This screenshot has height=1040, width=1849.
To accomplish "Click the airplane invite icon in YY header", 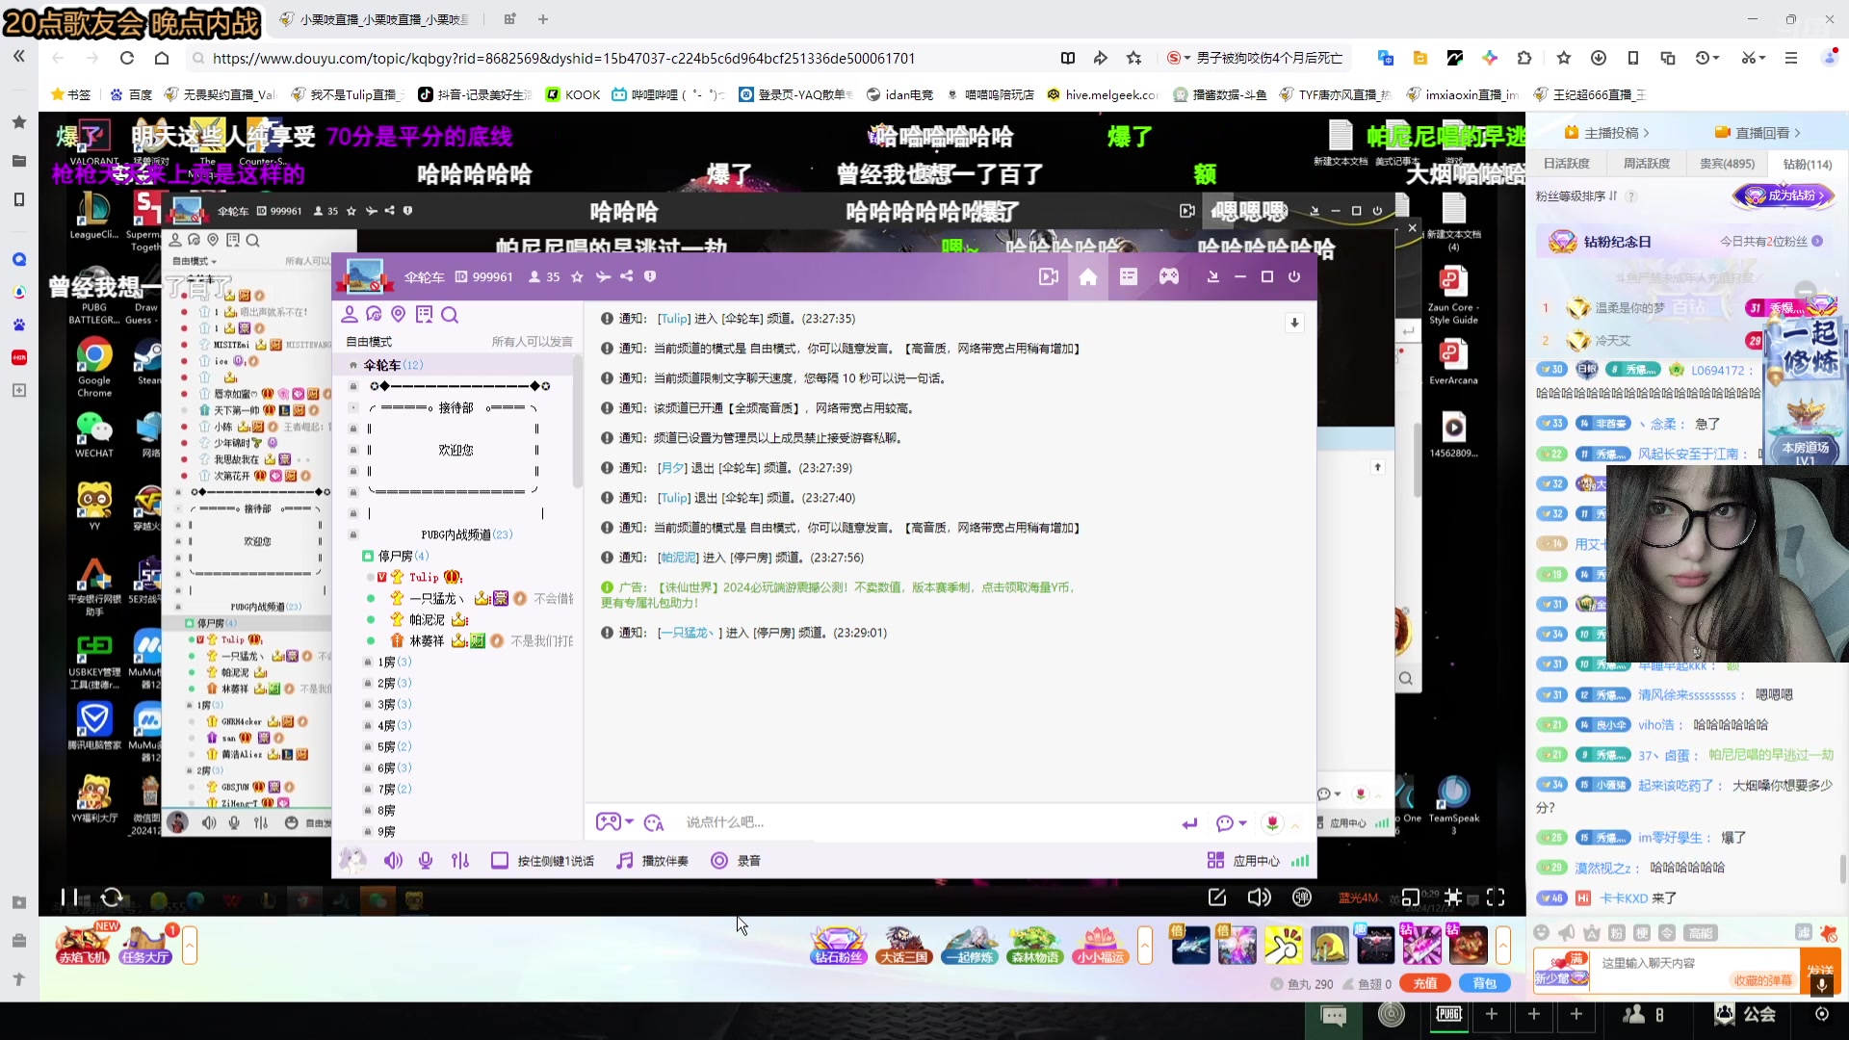I will (x=603, y=277).
